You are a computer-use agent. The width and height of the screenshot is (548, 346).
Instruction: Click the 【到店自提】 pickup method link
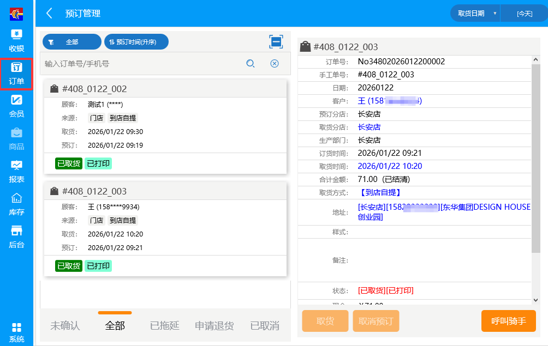point(379,192)
